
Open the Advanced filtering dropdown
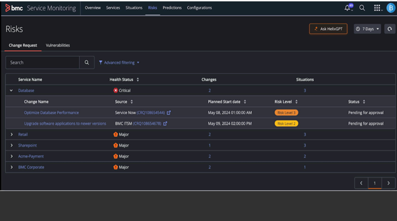pos(119,62)
